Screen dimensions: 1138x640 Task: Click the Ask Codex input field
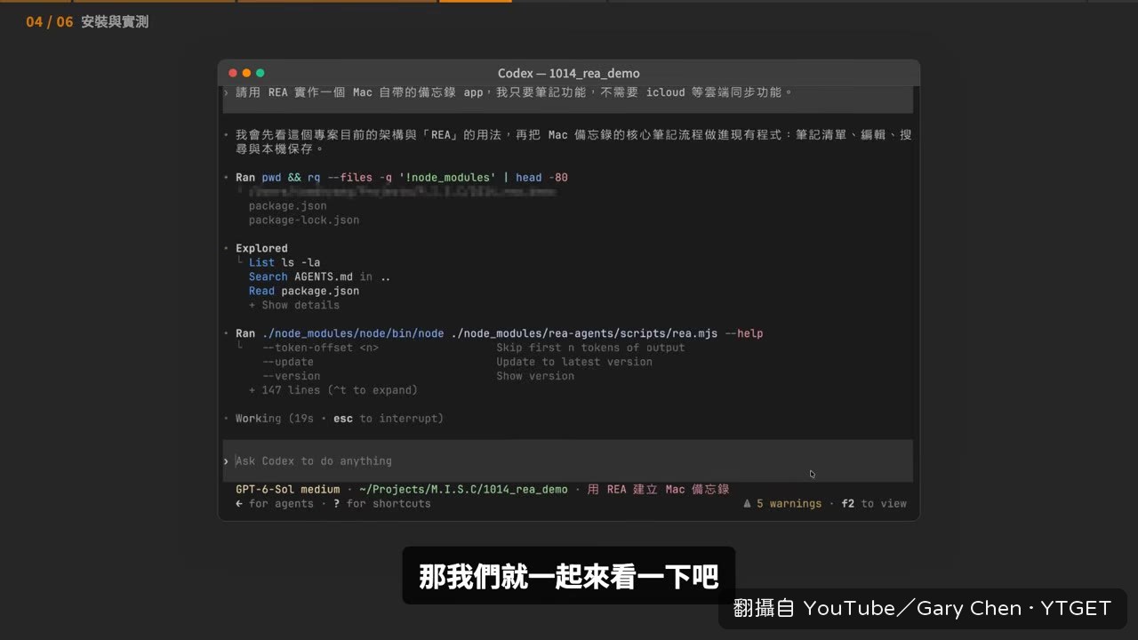(568, 460)
